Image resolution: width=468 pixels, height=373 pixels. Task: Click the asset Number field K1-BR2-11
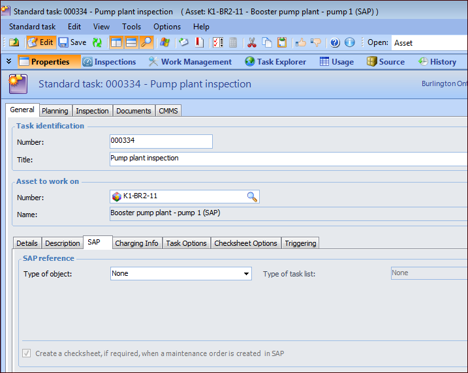click(185, 196)
